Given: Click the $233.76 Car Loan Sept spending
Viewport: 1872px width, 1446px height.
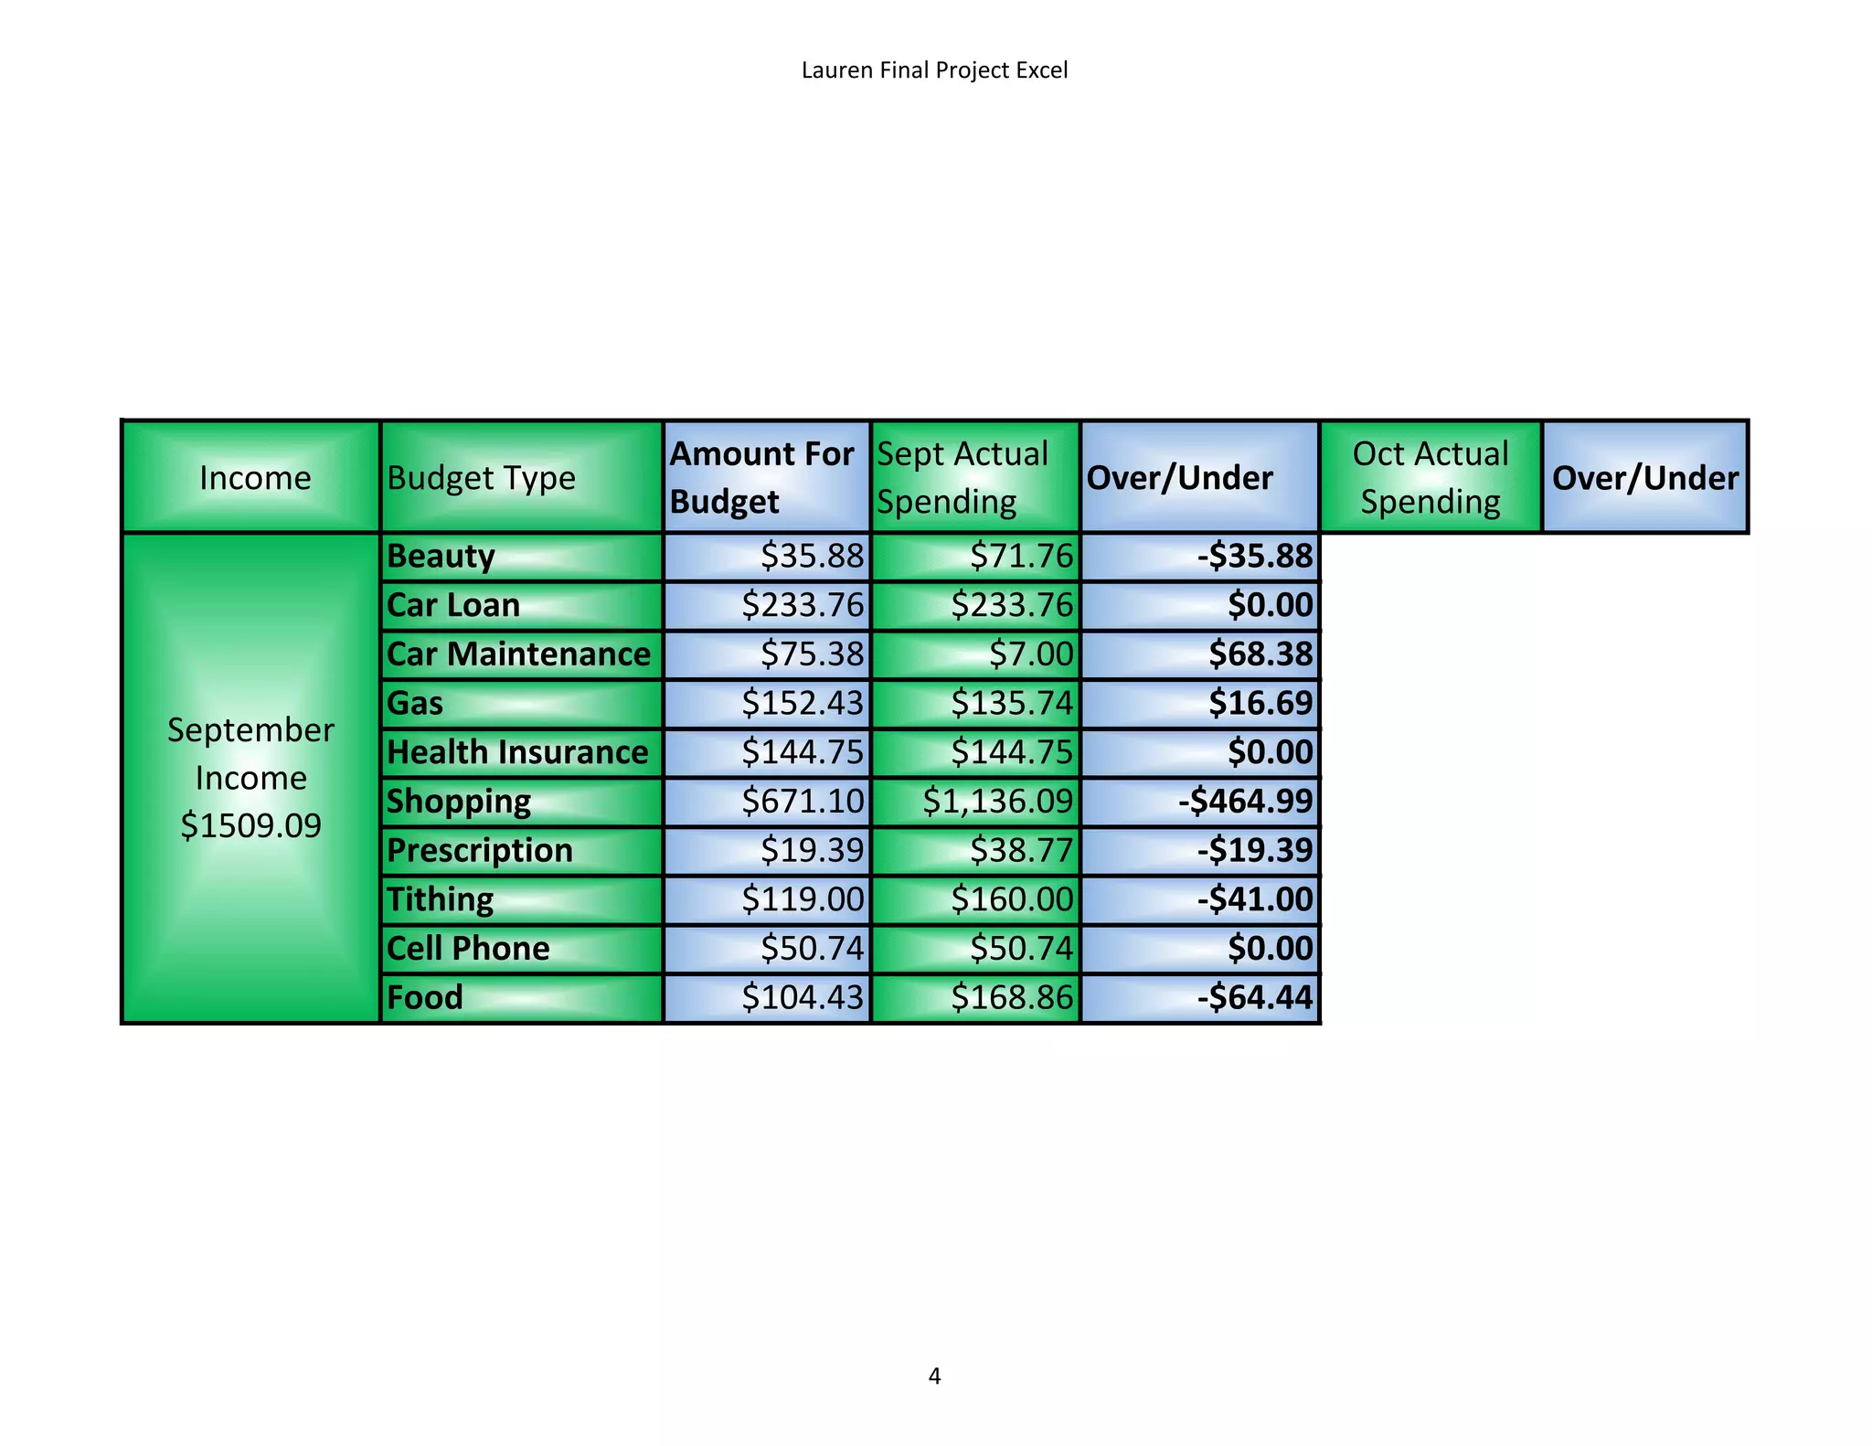Looking at the screenshot, I should 976,606.
